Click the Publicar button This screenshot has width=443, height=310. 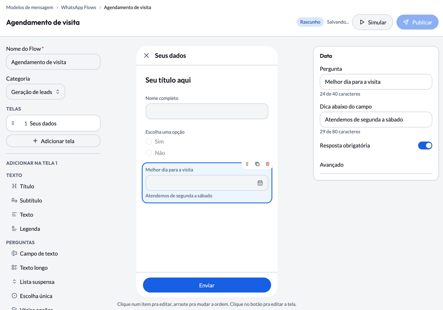coord(417,22)
